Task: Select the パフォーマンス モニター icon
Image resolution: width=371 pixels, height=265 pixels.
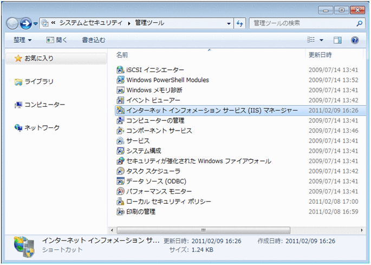Action: tap(120, 191)
